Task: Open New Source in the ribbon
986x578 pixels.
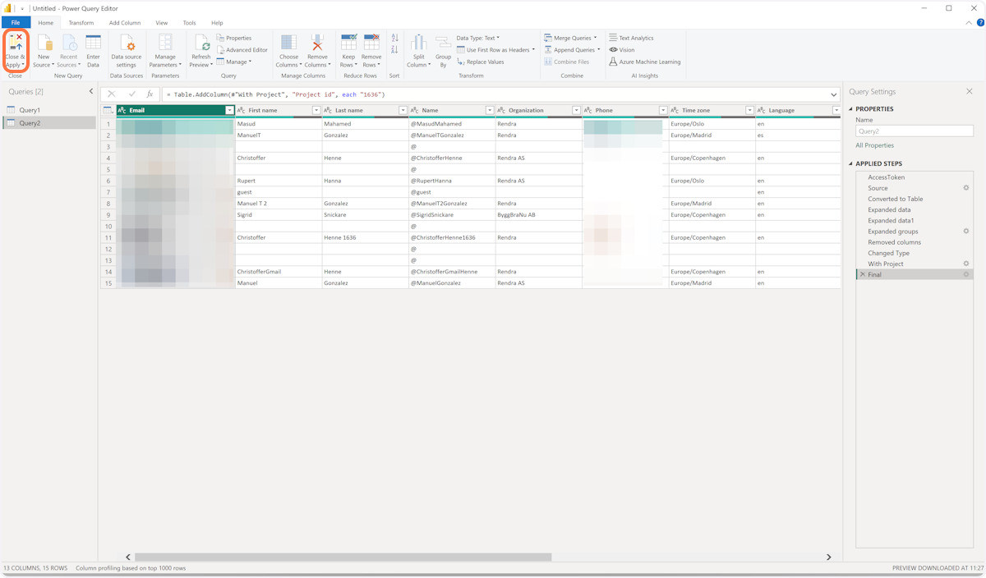Action: point(44,51)
